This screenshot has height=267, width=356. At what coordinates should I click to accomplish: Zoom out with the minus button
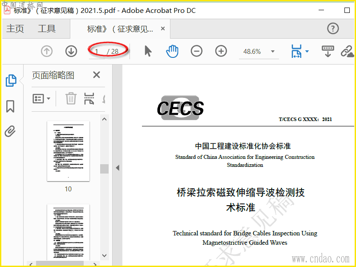click(x=197, y=51)
